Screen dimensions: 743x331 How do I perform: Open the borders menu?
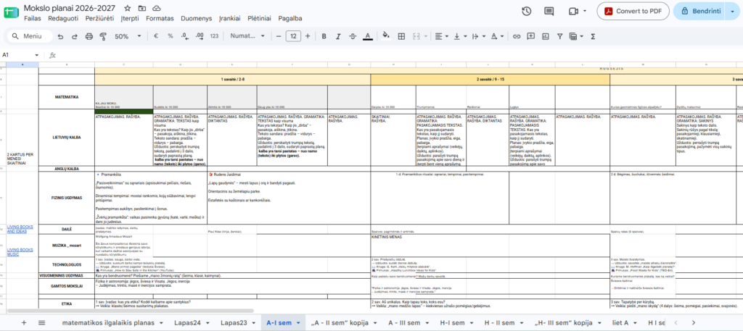[401, 36]
